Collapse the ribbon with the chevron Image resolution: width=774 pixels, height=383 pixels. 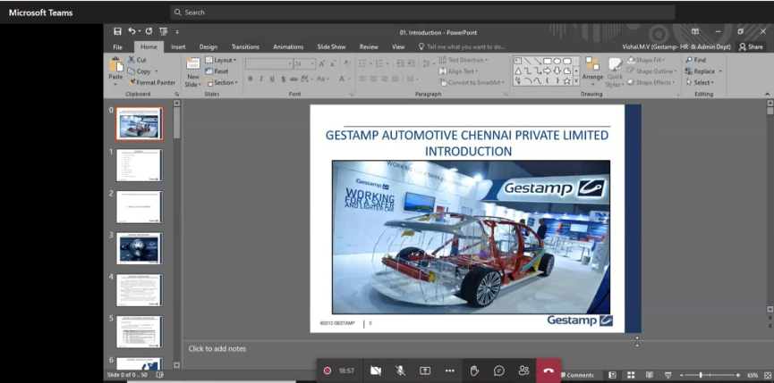[x=767, y=94]
